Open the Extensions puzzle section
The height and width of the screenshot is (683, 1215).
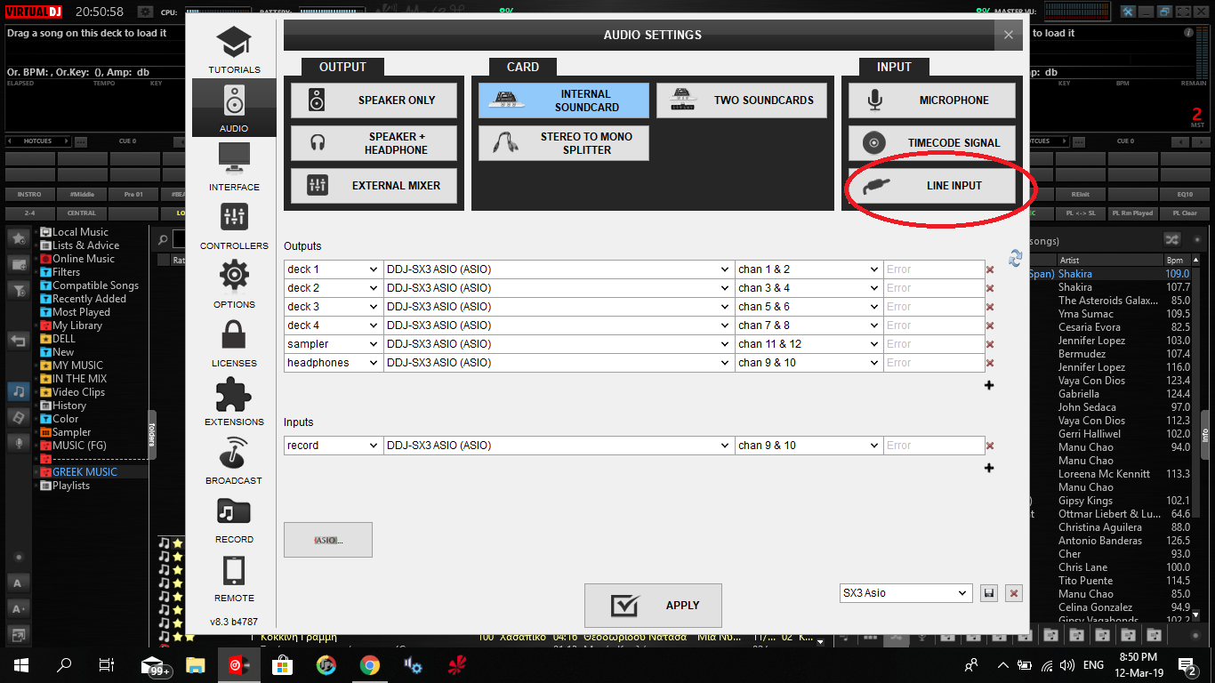point(234,401)
